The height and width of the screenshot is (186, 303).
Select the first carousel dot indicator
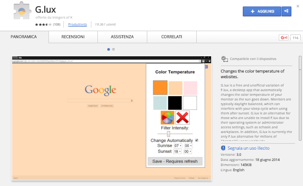(109, 50)
